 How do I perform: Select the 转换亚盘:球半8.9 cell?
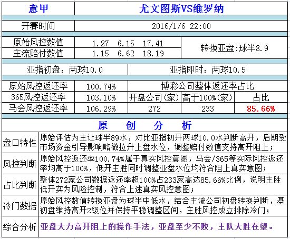[x=234, y=48]
